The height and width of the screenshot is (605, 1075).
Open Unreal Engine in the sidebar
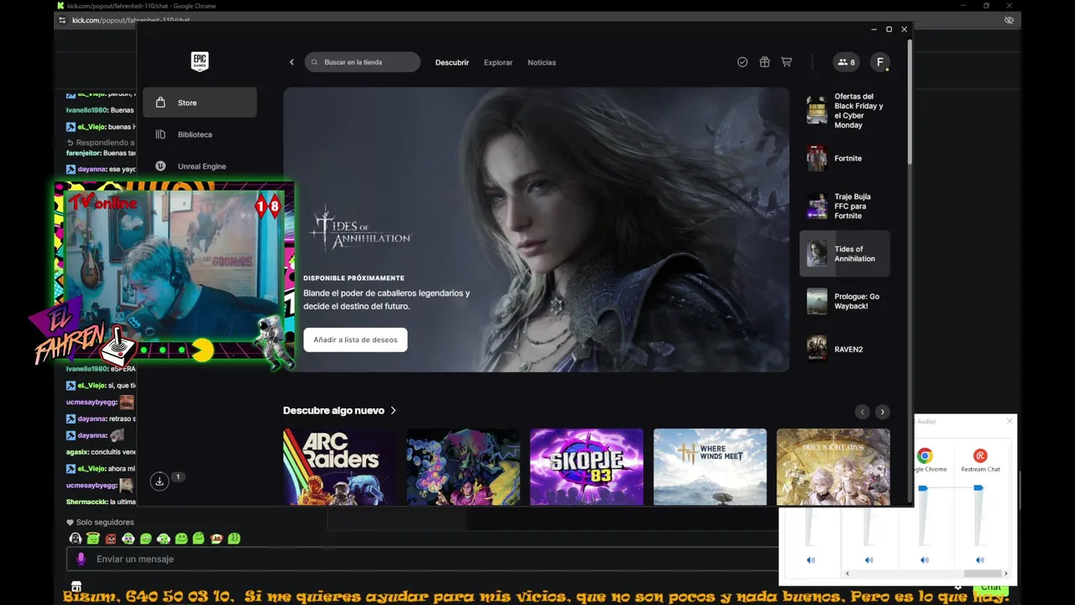[x=200, y=166]
